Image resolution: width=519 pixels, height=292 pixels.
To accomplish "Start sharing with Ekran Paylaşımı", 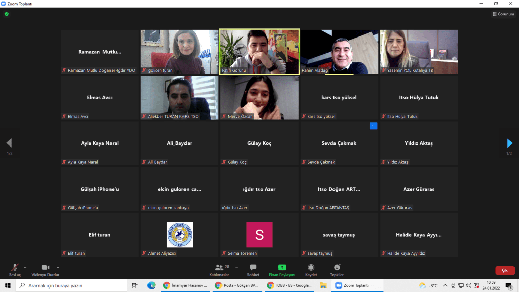I will coord(282,268).
